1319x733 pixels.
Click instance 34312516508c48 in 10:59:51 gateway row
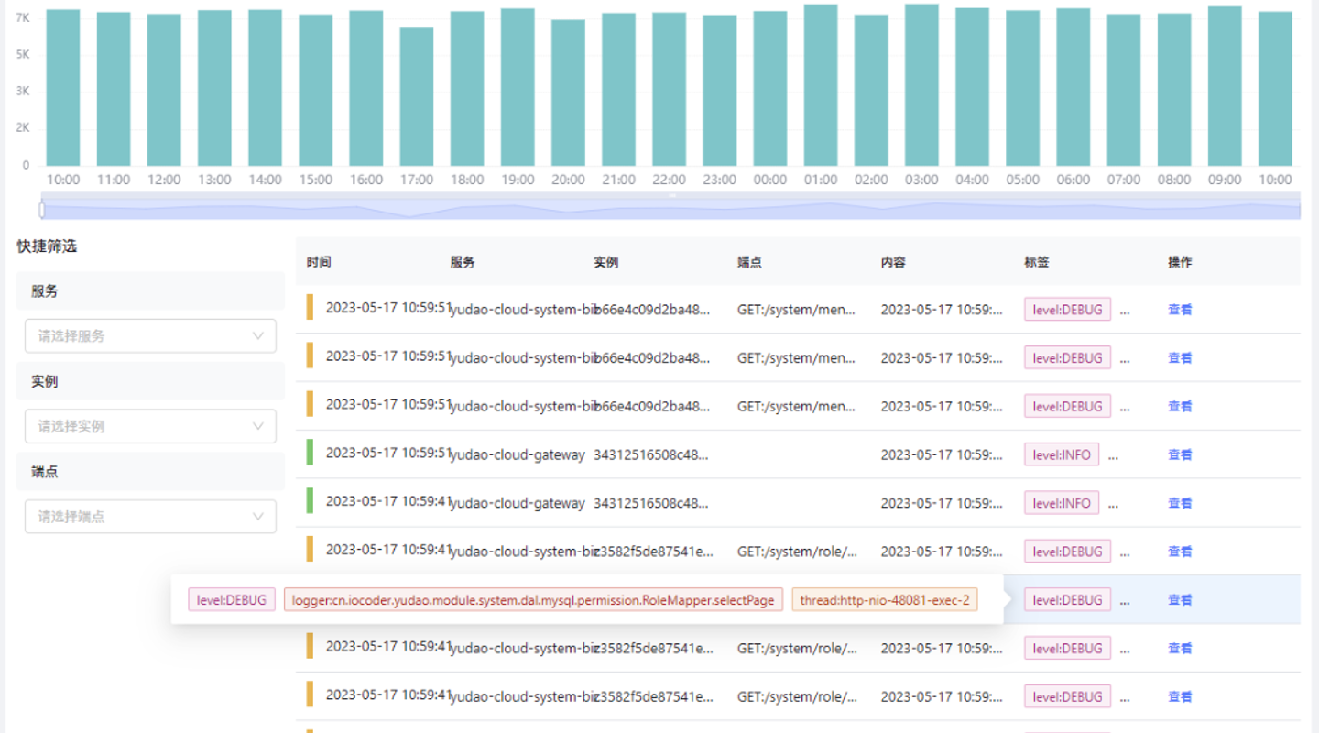(651, 454)
